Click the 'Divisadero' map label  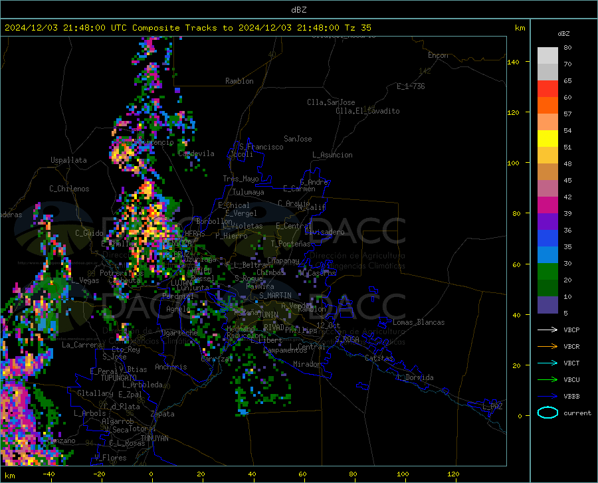click(x=324, y=232)
